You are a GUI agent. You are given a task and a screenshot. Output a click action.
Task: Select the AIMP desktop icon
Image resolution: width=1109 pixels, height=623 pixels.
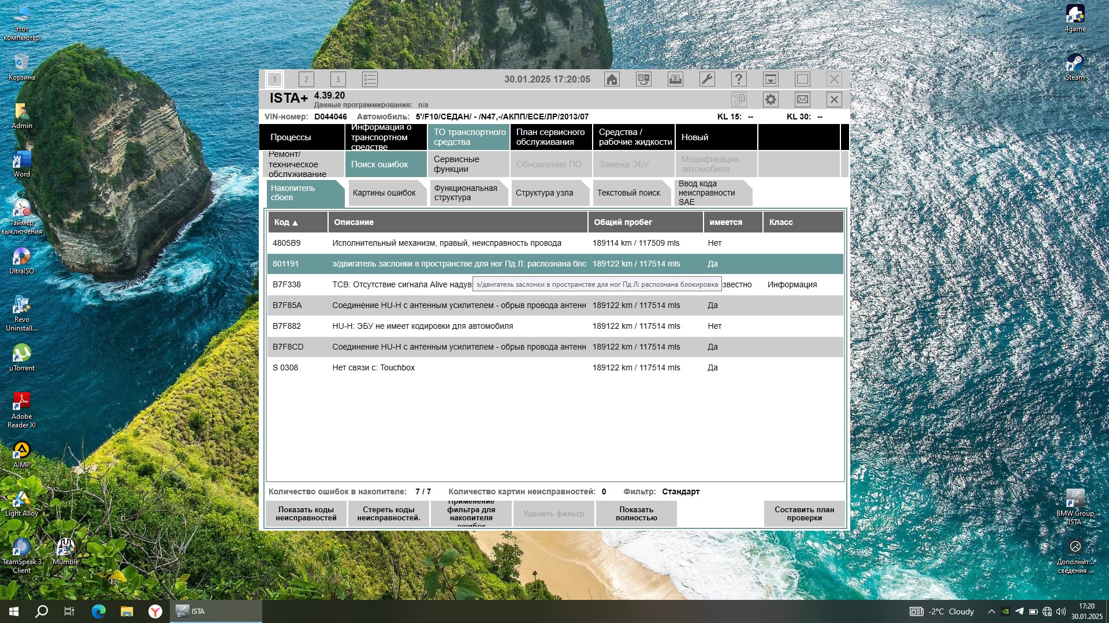(x=21, y=455)
